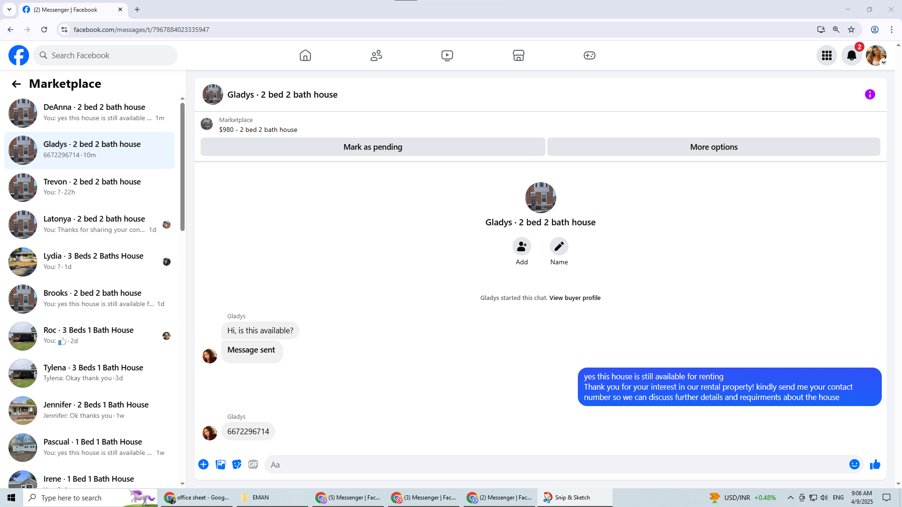902x507 pixels.
Task: Mark the listing as pending
Action: [x=373, y=147]
